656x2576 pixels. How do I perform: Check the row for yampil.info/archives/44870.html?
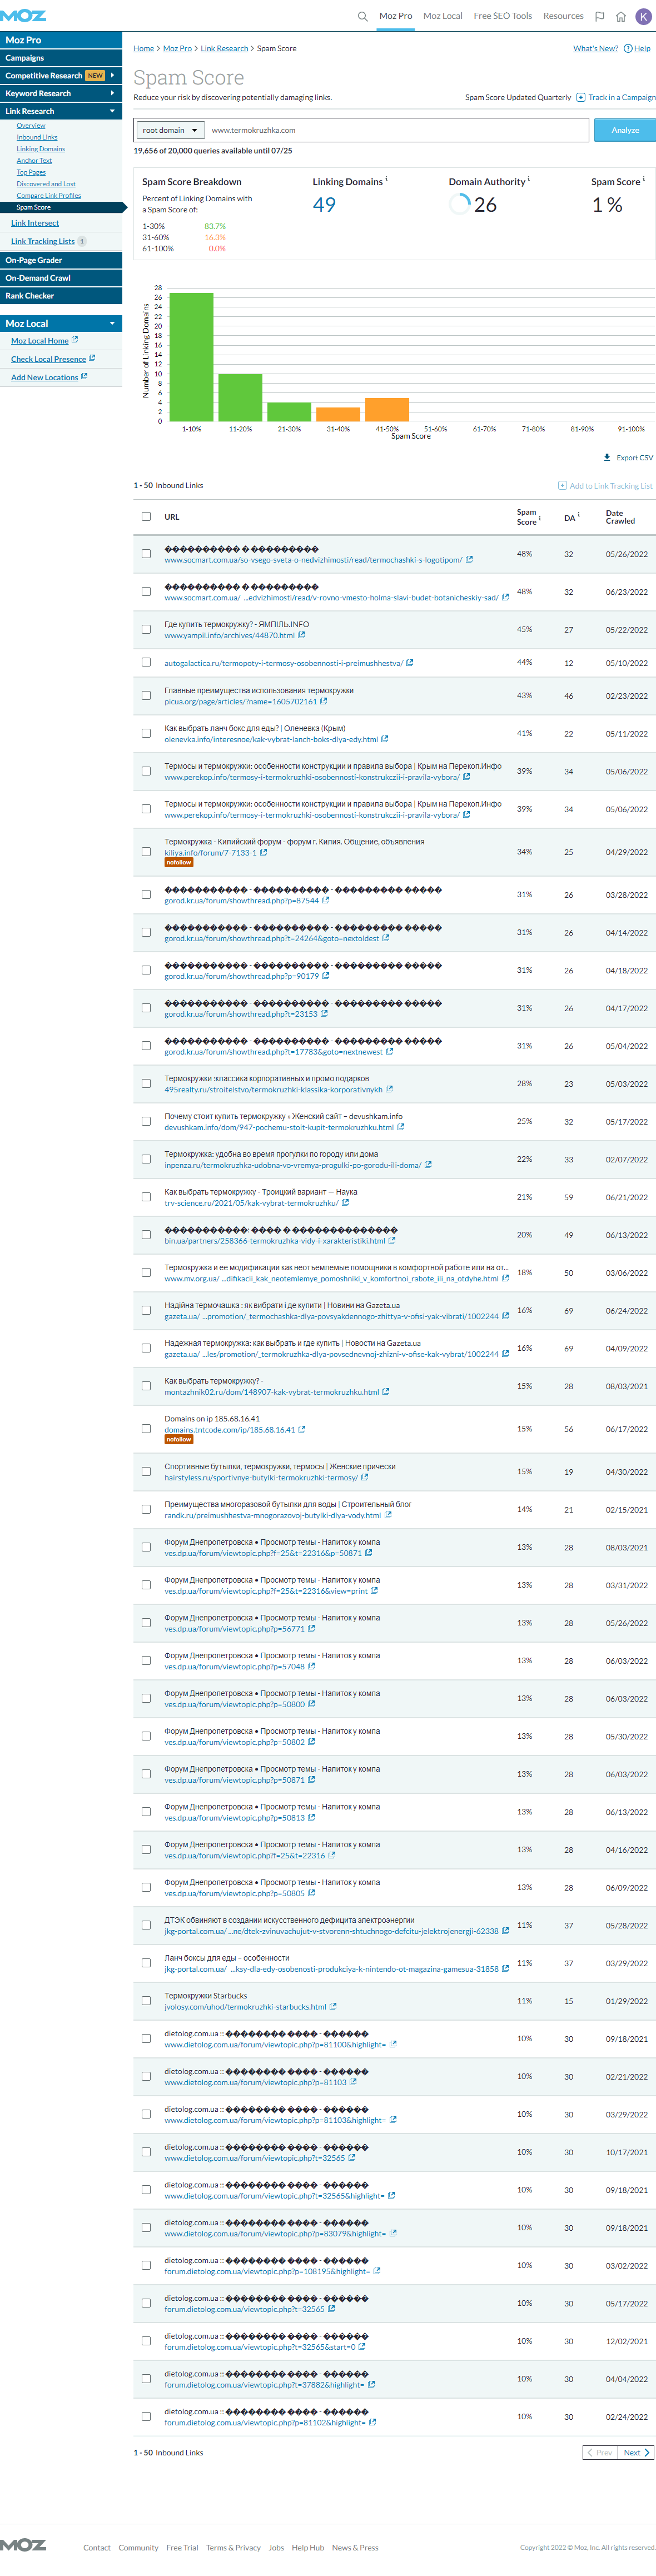[x=146, y=630]
